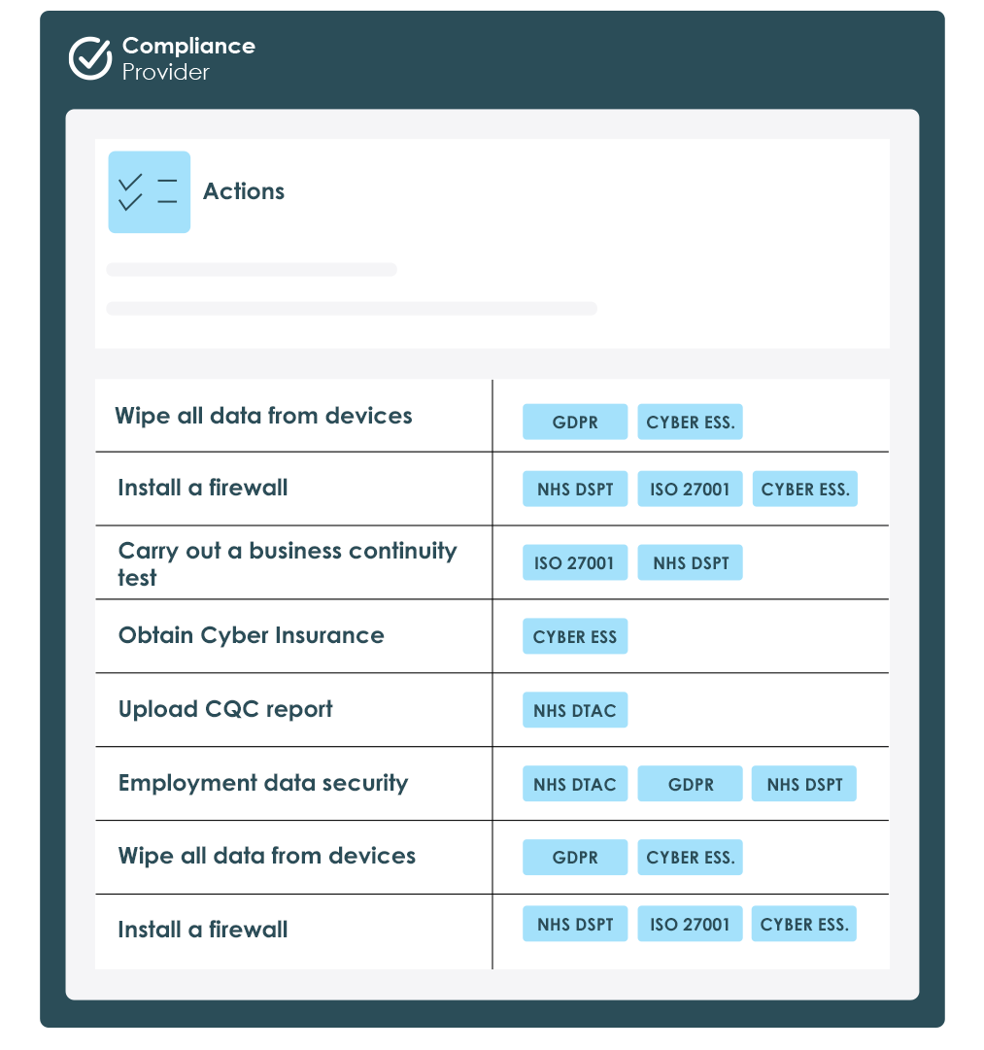This screenshot has width=984, height=1050.
Task: Open the Obtain Cyber Insurance action
Action: (x=251, y=635)
